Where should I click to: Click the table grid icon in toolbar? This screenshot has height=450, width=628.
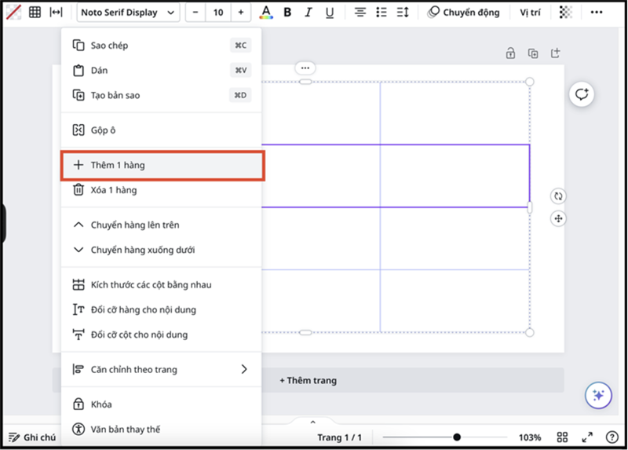click(35, 13)
